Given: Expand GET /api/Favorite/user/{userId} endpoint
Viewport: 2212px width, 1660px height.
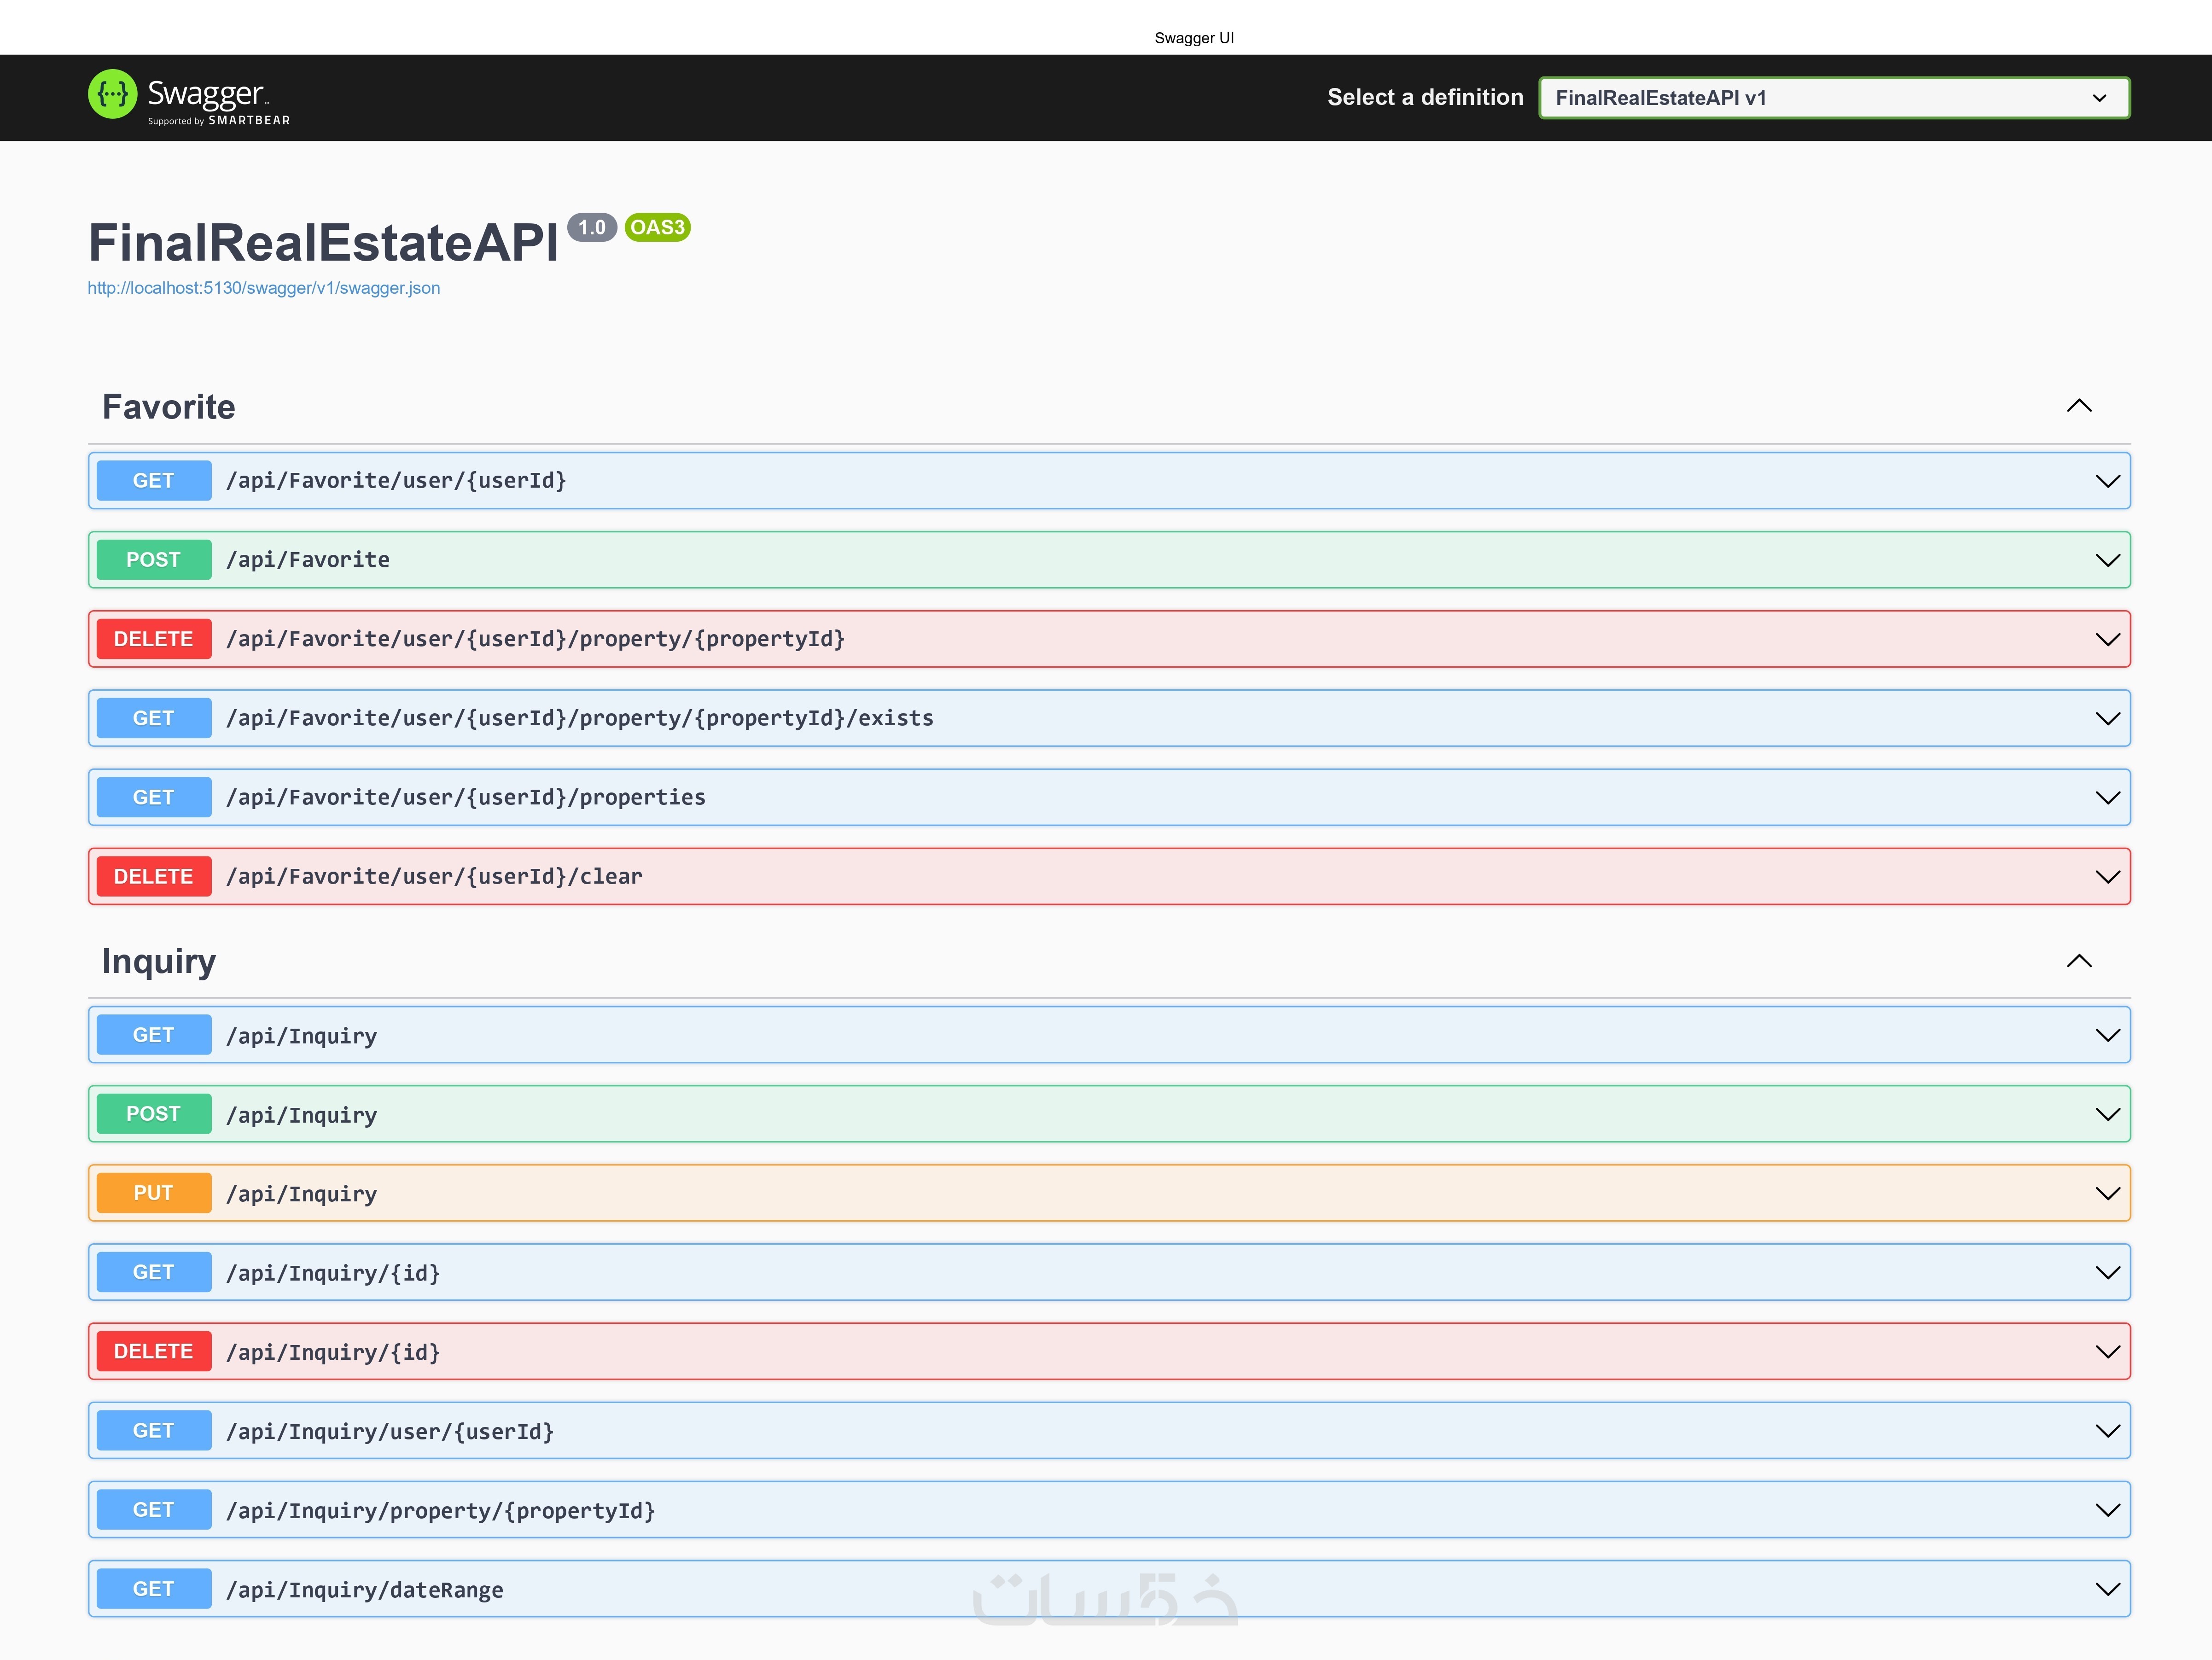Looking at the screenshot, I should [1109, 481].
